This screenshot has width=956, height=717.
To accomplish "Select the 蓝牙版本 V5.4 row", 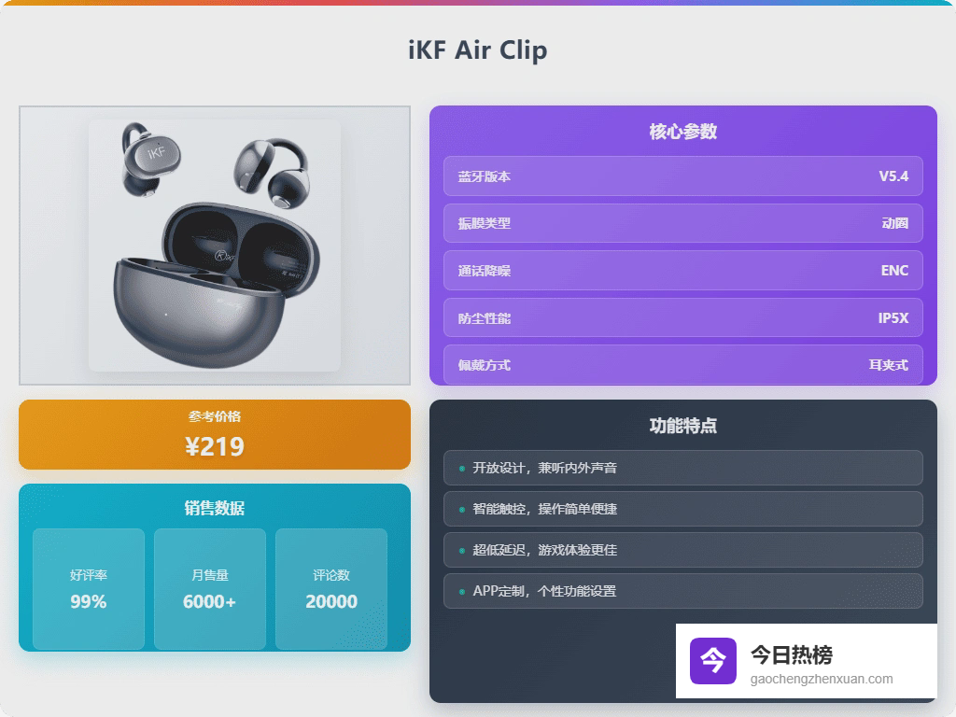I will tap(682, 176).
